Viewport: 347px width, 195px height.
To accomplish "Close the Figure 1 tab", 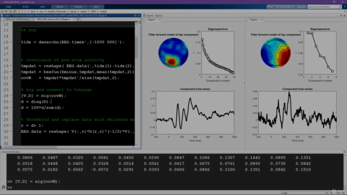I will [159, 19].
